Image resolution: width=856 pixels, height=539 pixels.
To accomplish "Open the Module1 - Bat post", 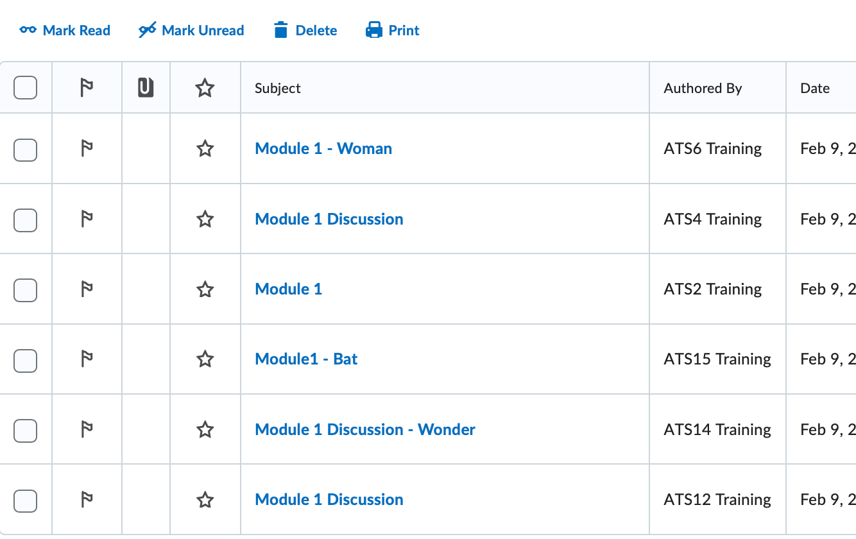I will [x=305, y=359].
